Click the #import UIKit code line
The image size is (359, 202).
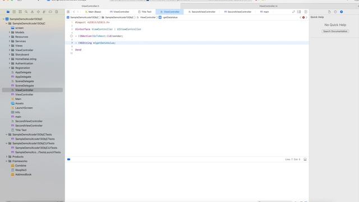(x=92, y=22)
